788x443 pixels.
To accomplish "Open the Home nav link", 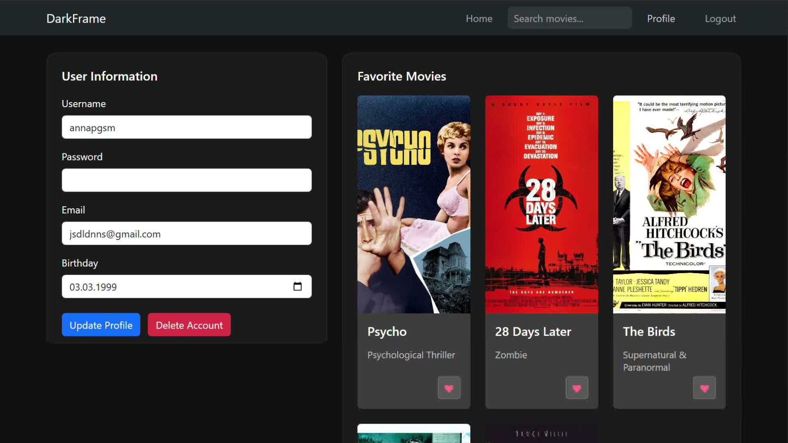I will (x=479, y=18).
